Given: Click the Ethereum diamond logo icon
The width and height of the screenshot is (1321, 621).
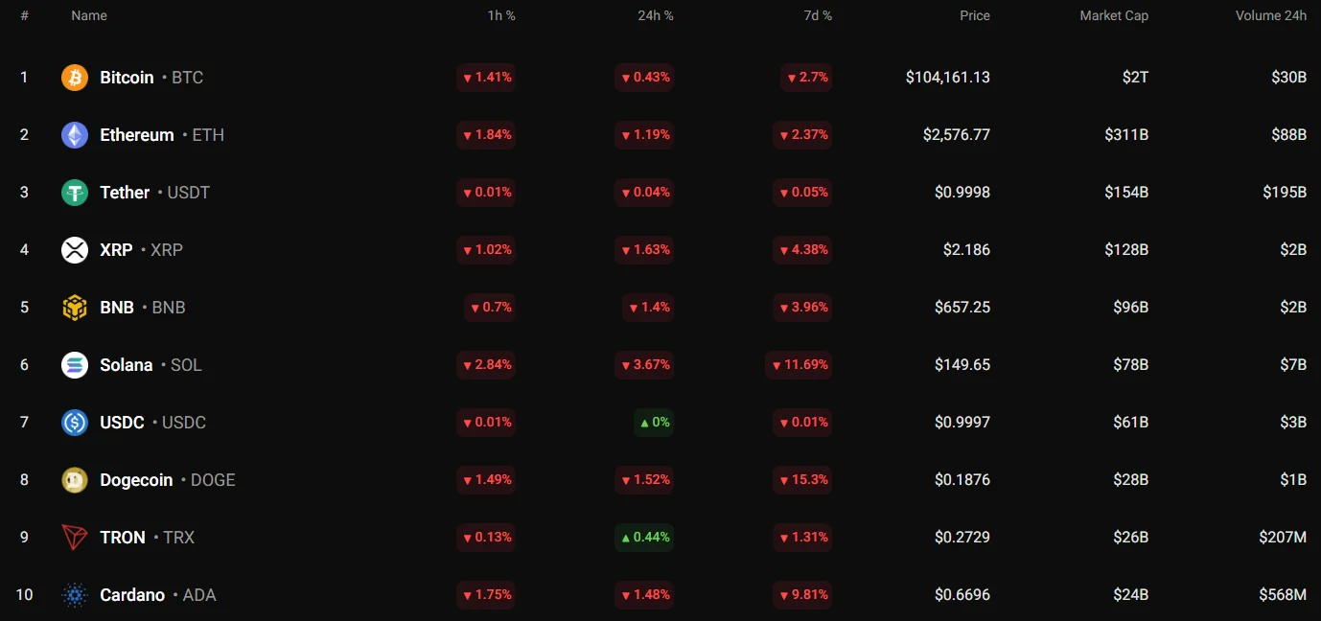Looking at the screenshot, I should (x=75, y=135).
